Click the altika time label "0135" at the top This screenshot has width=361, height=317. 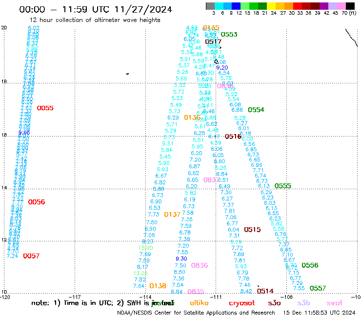coord(211,28)
